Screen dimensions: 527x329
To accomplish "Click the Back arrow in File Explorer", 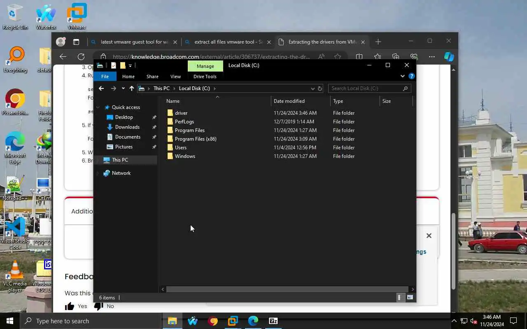I will pyautogui.click(x=101, y=88).
